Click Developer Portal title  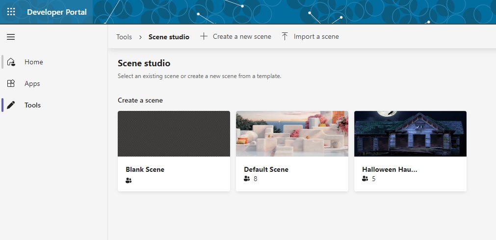coord(56,12)
